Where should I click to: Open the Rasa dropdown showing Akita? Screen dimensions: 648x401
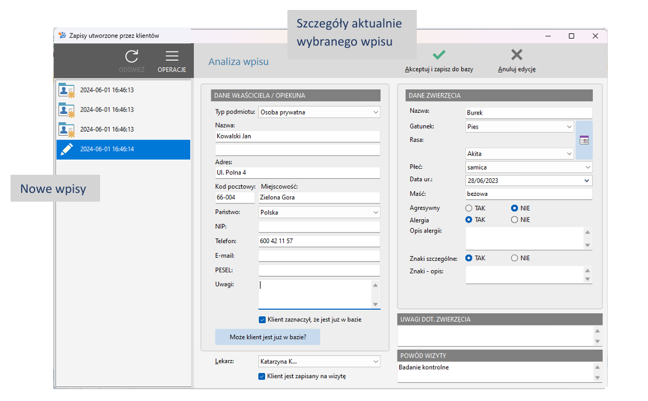pyautogui.click(x=519, y=154)
